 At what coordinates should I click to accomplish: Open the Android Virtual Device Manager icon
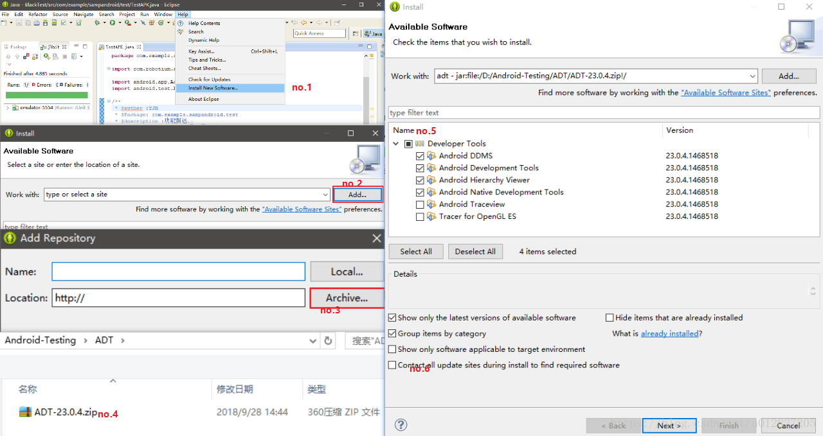[54, 22]
